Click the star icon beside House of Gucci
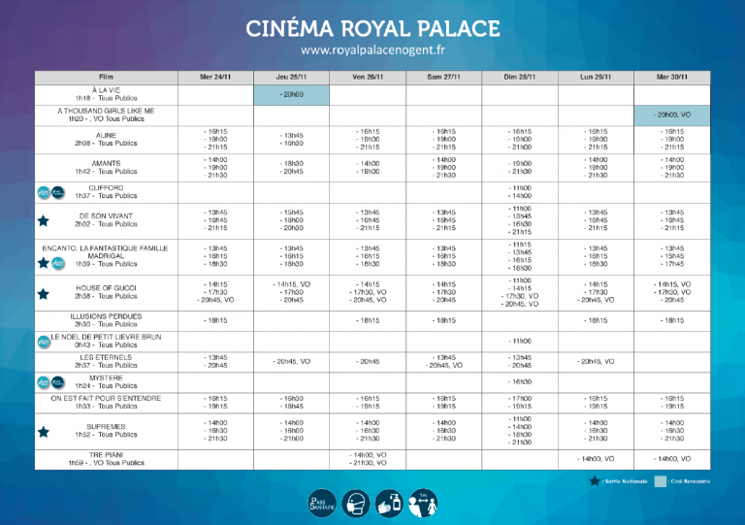This screenshot has width=745, height=525. [x=43, y=292]
